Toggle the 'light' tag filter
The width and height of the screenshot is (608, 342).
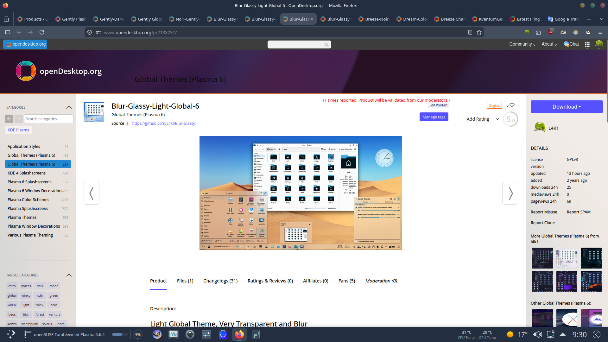tap(26, 305)
